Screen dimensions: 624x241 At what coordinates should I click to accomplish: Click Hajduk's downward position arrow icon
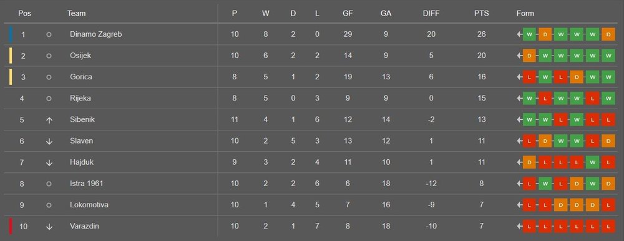[x=49, y=162]
